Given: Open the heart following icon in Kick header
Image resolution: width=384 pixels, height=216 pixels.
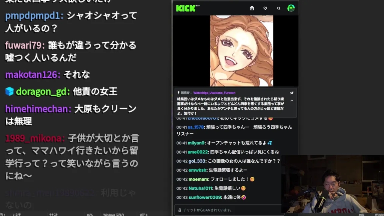Looking at the screenshot, I should point(265,8).
